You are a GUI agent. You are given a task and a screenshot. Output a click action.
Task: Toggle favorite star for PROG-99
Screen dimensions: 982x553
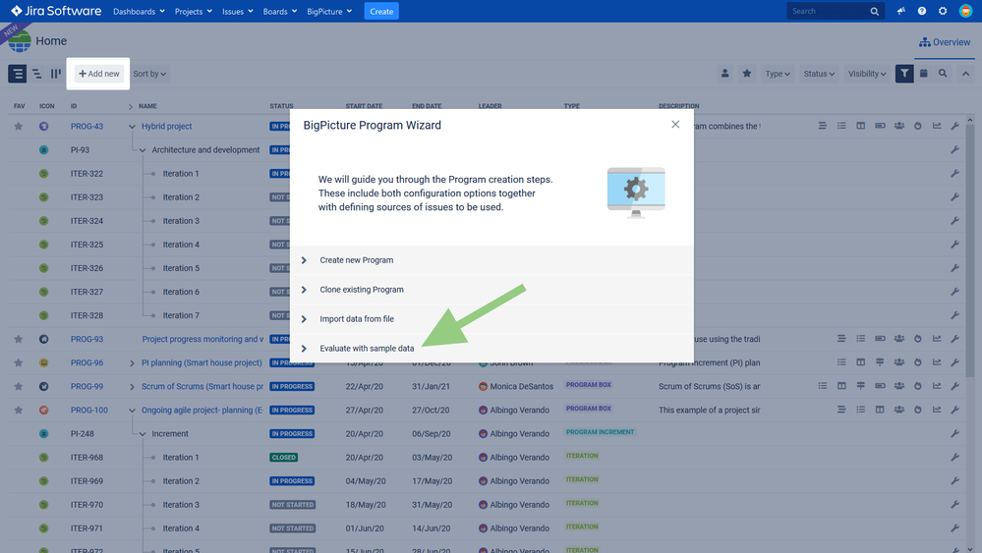(19, 387)
